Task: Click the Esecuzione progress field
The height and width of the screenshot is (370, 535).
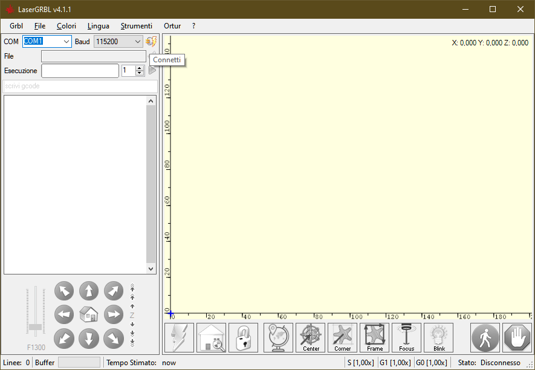Action: 80,71
